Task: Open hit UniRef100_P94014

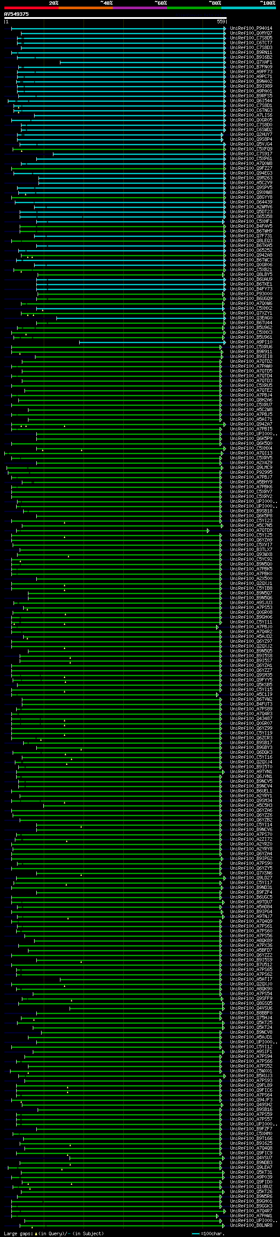Action: coord(251,29)
